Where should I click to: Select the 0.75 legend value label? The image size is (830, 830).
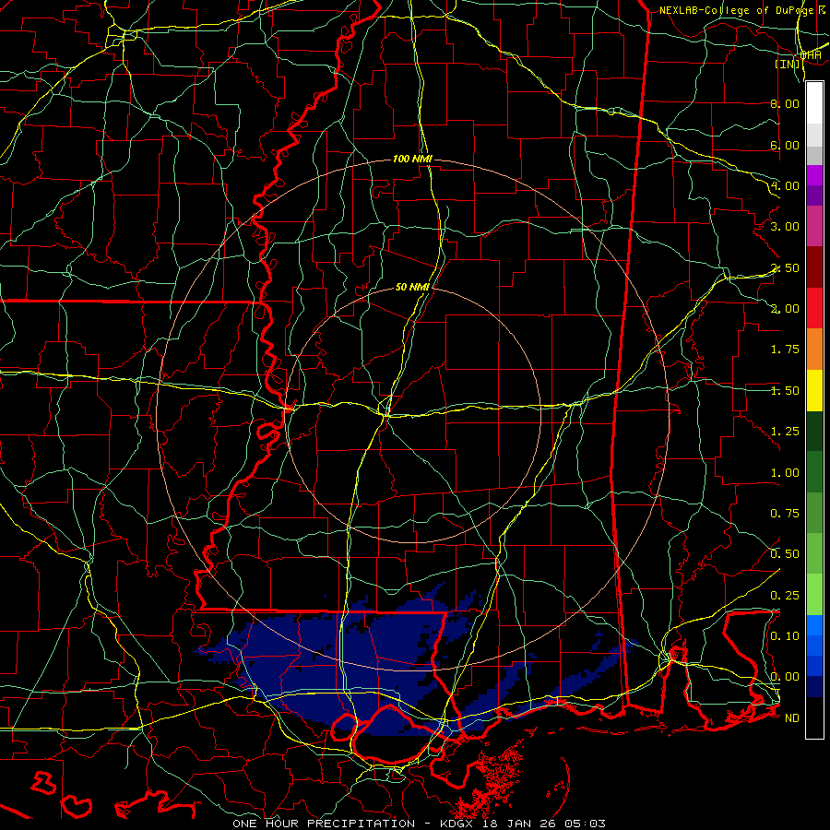click(785, 514)
